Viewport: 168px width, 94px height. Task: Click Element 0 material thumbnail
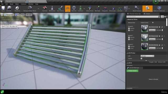tap(145, 28)
